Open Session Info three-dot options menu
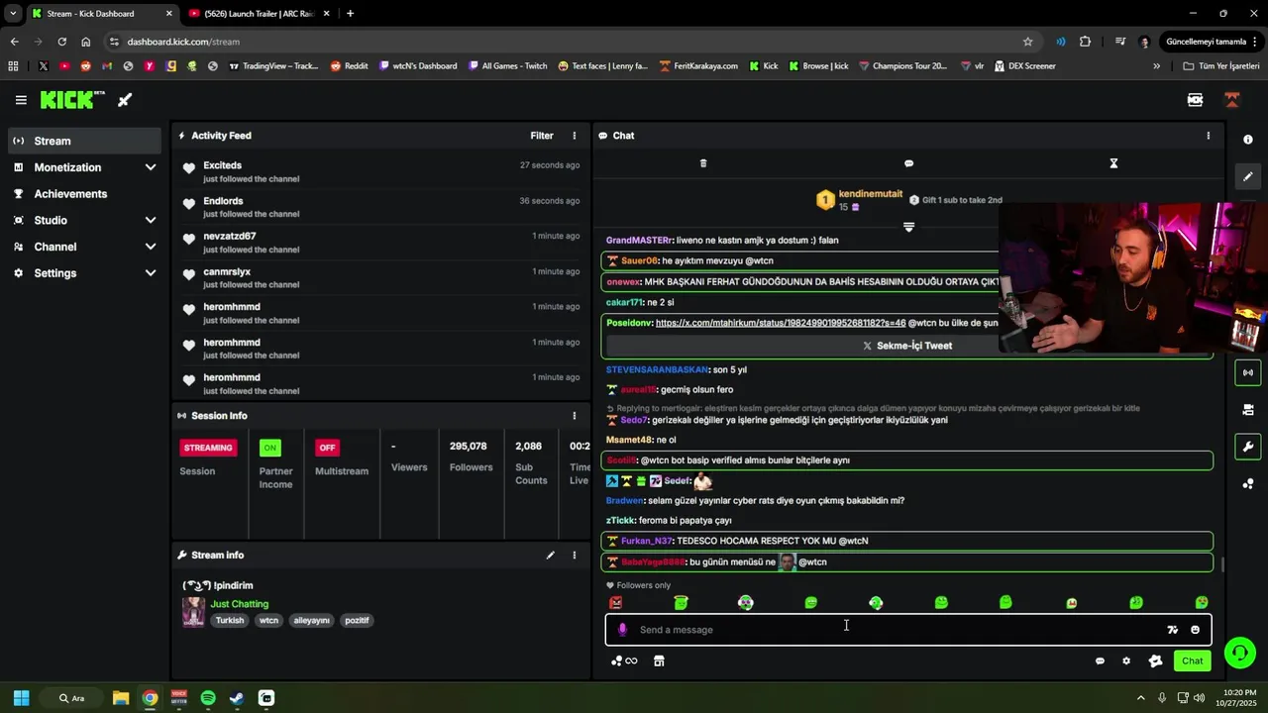 [x=574, y=416]
